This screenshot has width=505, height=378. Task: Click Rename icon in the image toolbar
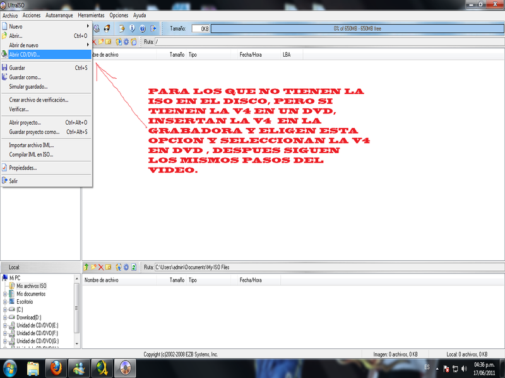109,42
